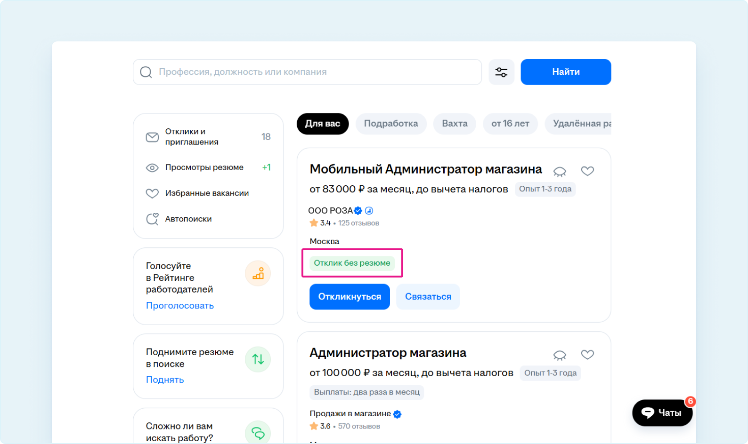Open Автопоиски saved searches

click(188, 219)
